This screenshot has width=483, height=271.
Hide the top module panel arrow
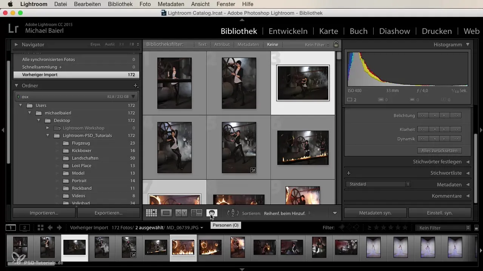coord(242,19)
